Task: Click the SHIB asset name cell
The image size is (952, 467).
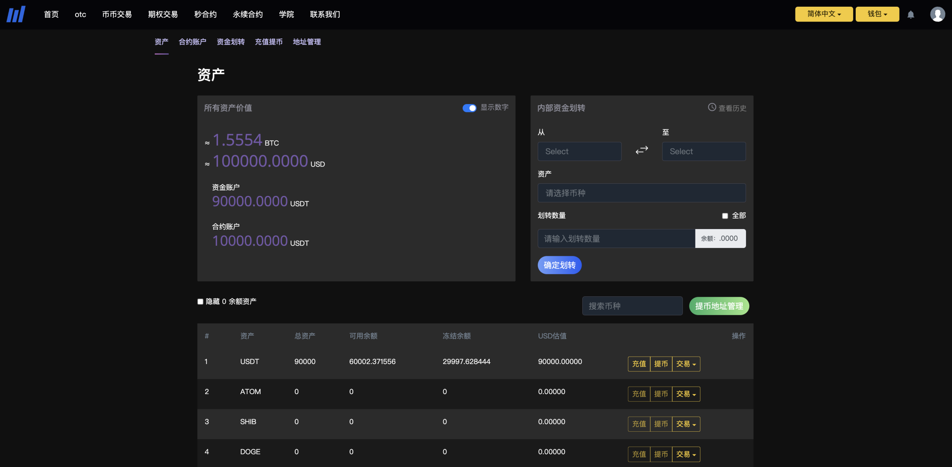Action: pos(248,422)
